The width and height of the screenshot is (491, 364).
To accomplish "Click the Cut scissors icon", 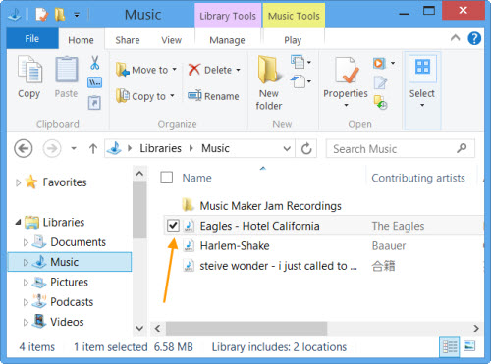I will 95,63.
